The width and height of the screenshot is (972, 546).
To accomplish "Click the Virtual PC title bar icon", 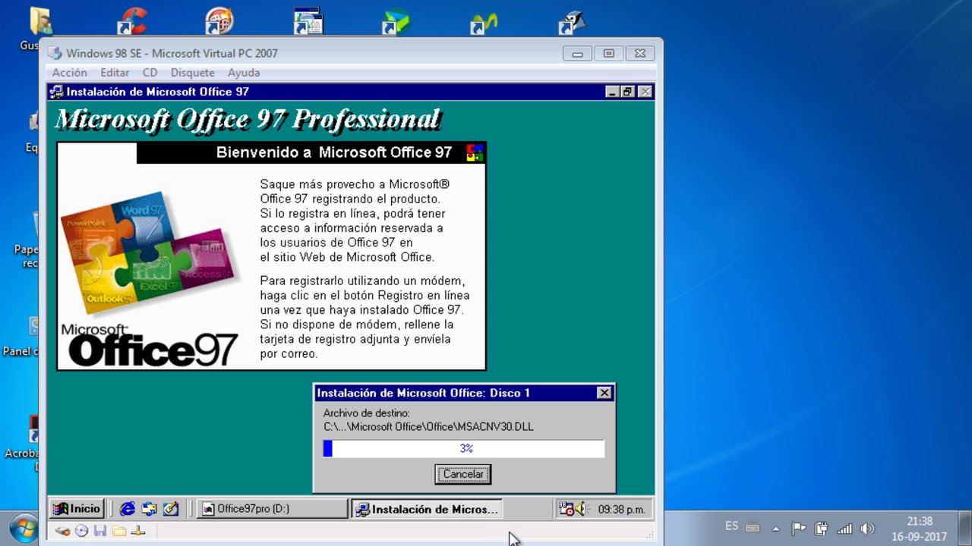I will 55,53.
